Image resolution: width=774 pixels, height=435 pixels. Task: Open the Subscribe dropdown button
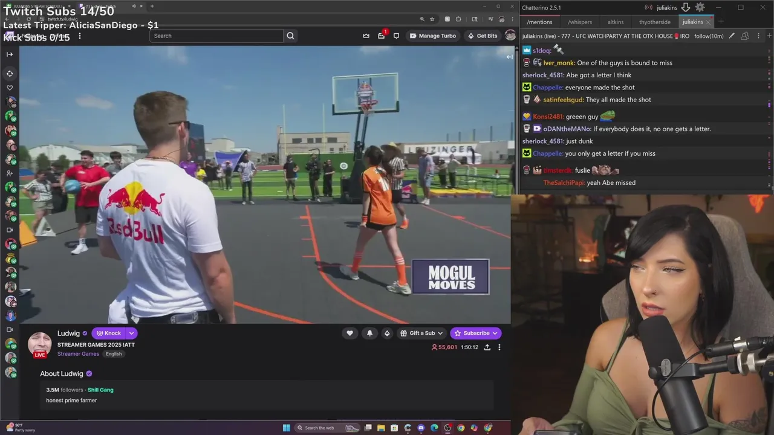(475, 333)
